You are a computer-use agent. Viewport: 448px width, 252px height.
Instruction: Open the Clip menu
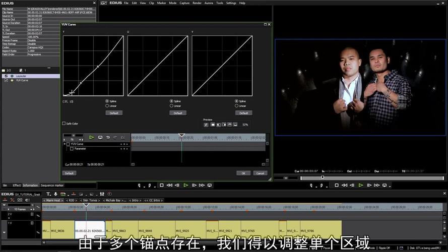(151, 3)
